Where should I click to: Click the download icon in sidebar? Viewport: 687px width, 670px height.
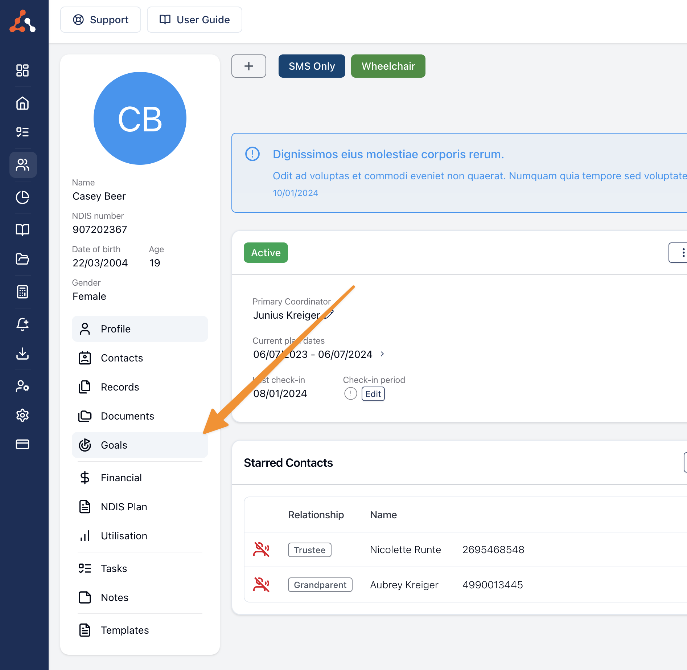point(22,354)
